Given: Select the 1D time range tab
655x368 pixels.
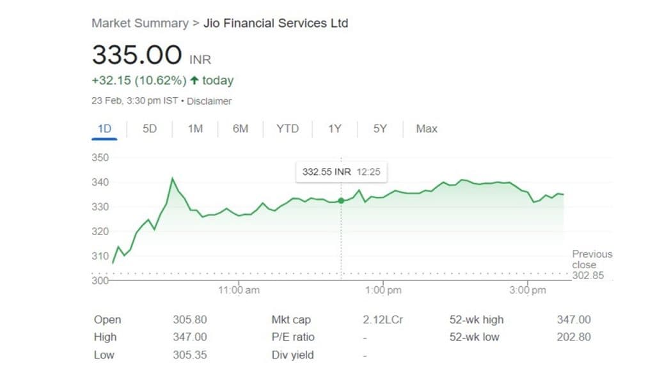Looking at the screenshot, I should pyautogui.click(x=104, y=129).
